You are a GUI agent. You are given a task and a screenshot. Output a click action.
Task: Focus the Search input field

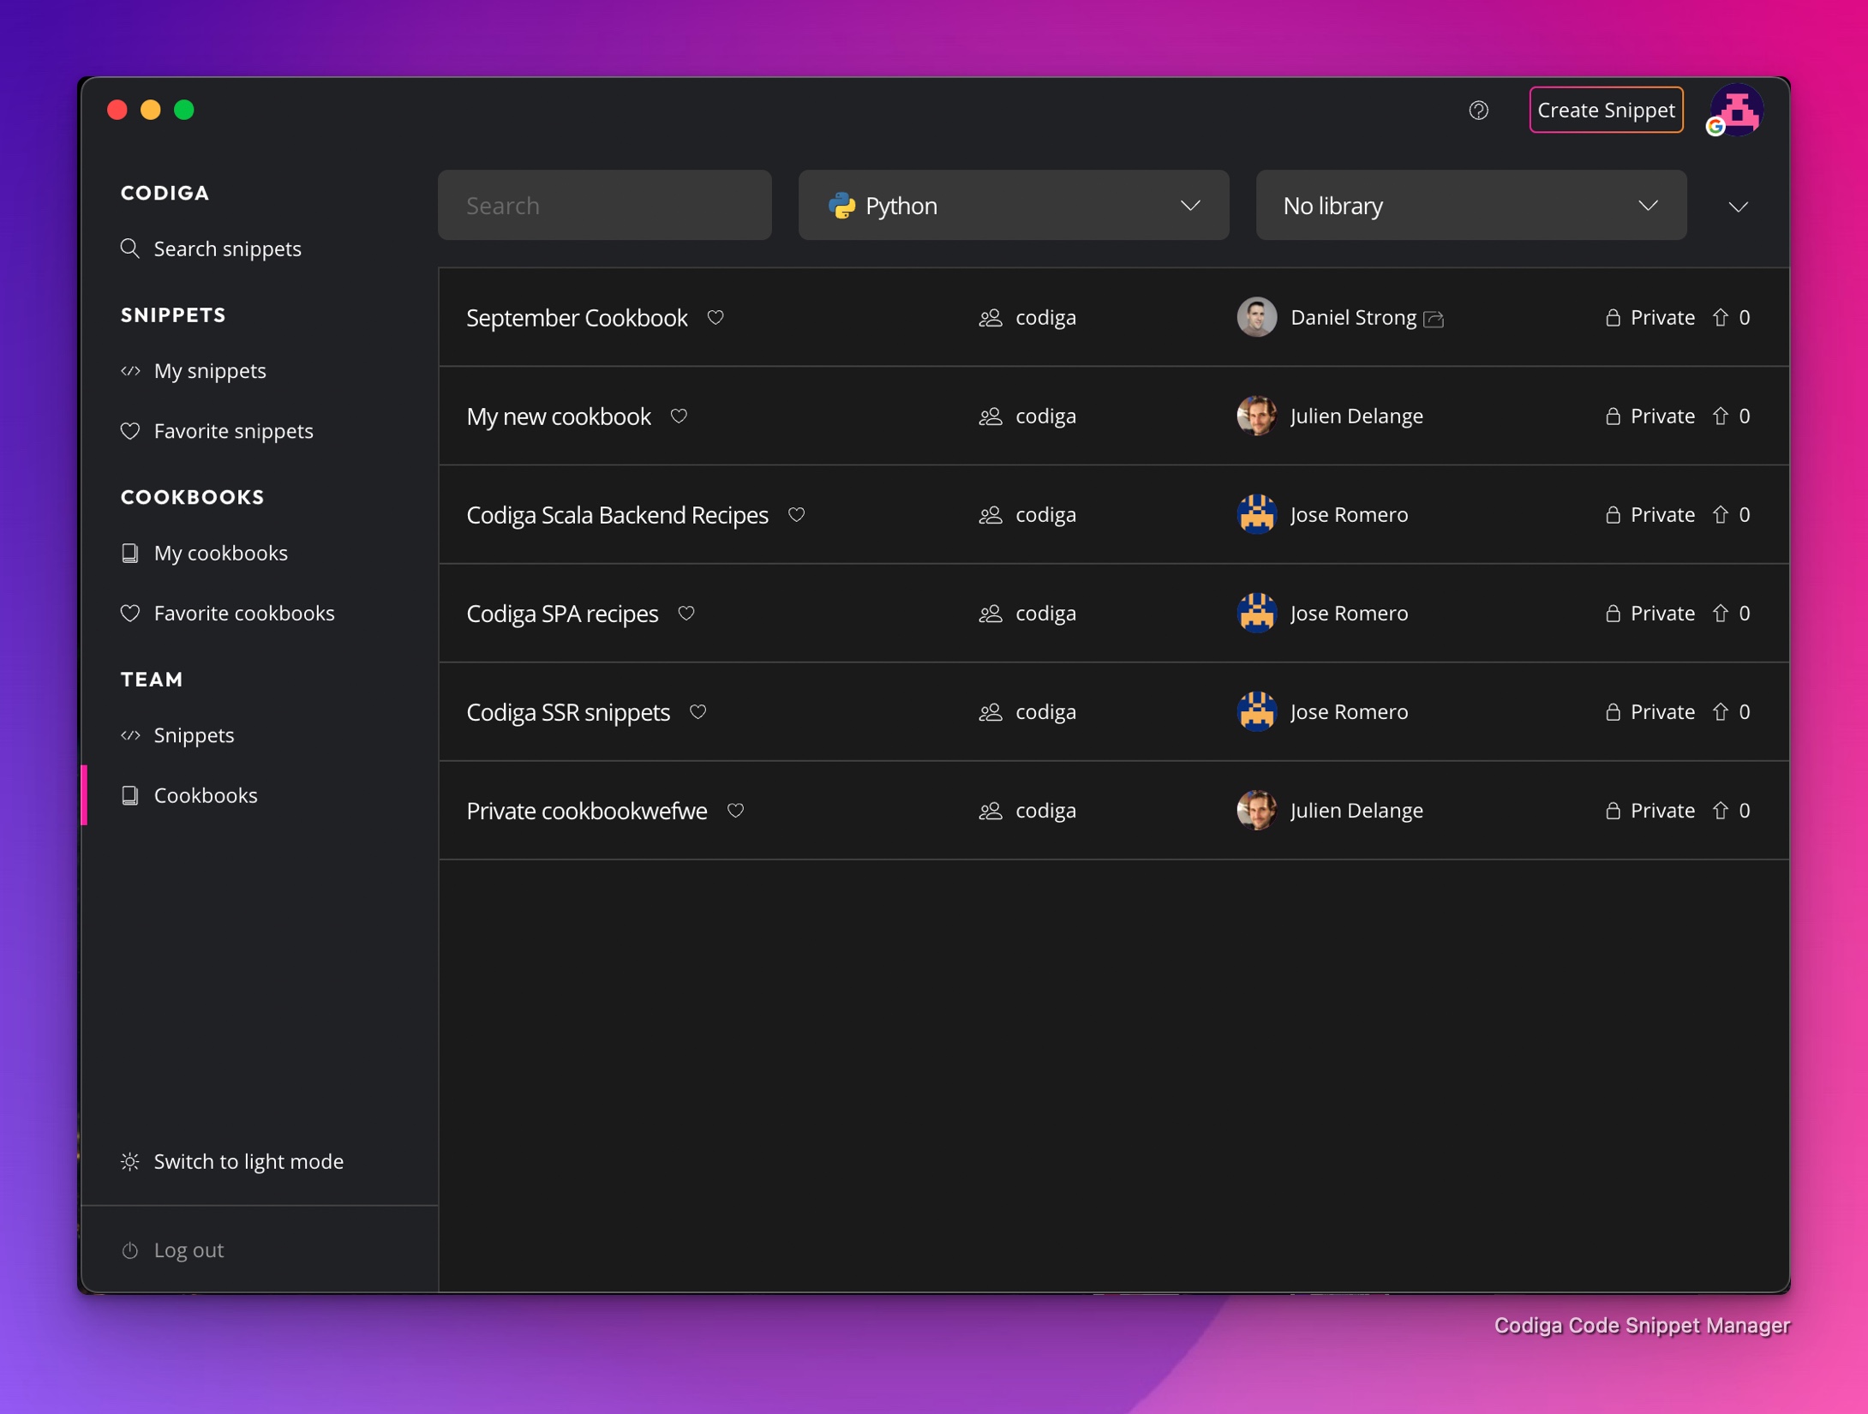(x=604, y=206)
